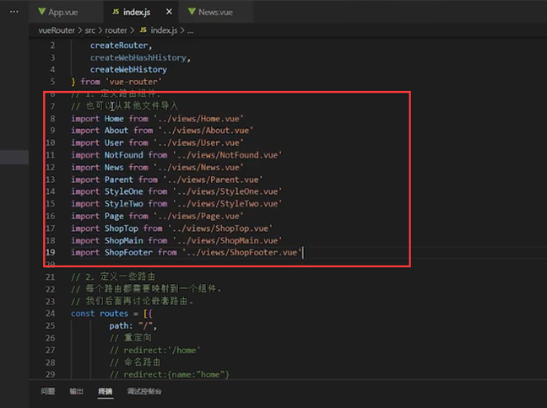
Task: Click the breadcrumb ellipsis after index.js
Action: pyautogui.click(x=190, y=31)
